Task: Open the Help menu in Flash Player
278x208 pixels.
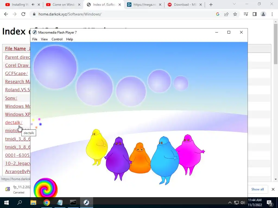Action: (x=69, y=39)
